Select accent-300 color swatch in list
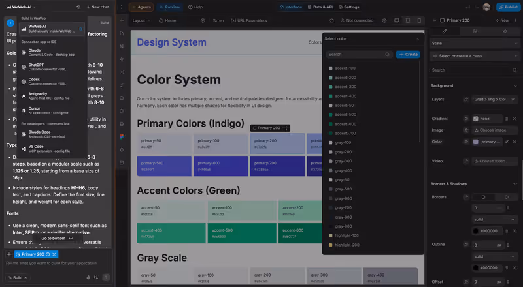The height and width of the screenshot is (287, 523). click(x=331, y=87)
